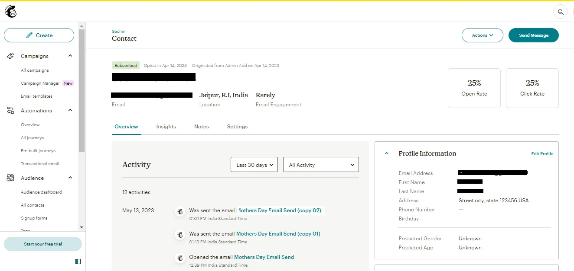This screenshot has height=271, width=574.
Task: Open the All Activity filter dropdown
Action: [321, 165]
